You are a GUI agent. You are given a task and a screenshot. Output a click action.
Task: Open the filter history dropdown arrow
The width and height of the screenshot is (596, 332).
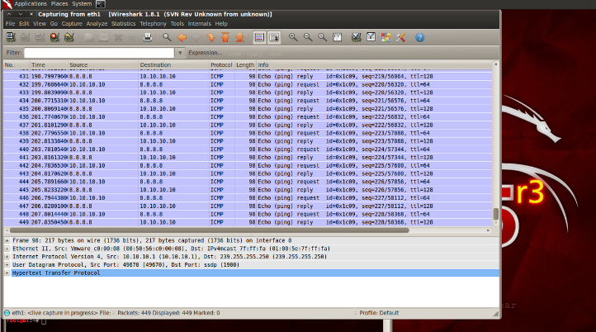pos(180,53)
